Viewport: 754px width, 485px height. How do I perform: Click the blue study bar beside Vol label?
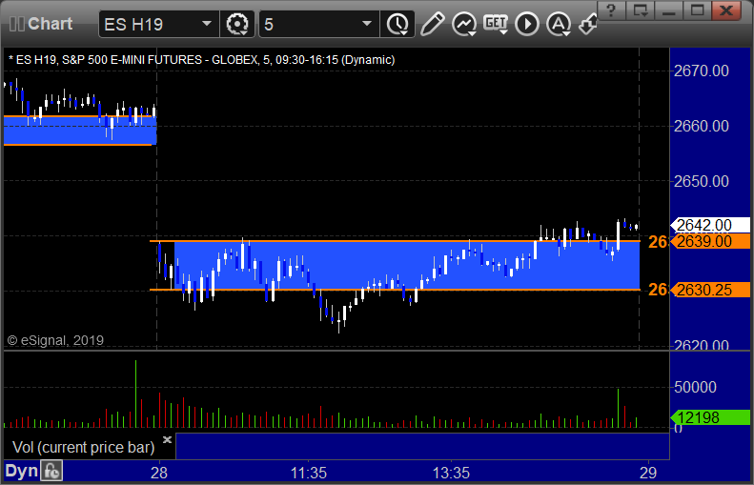[x=422, y=446]
